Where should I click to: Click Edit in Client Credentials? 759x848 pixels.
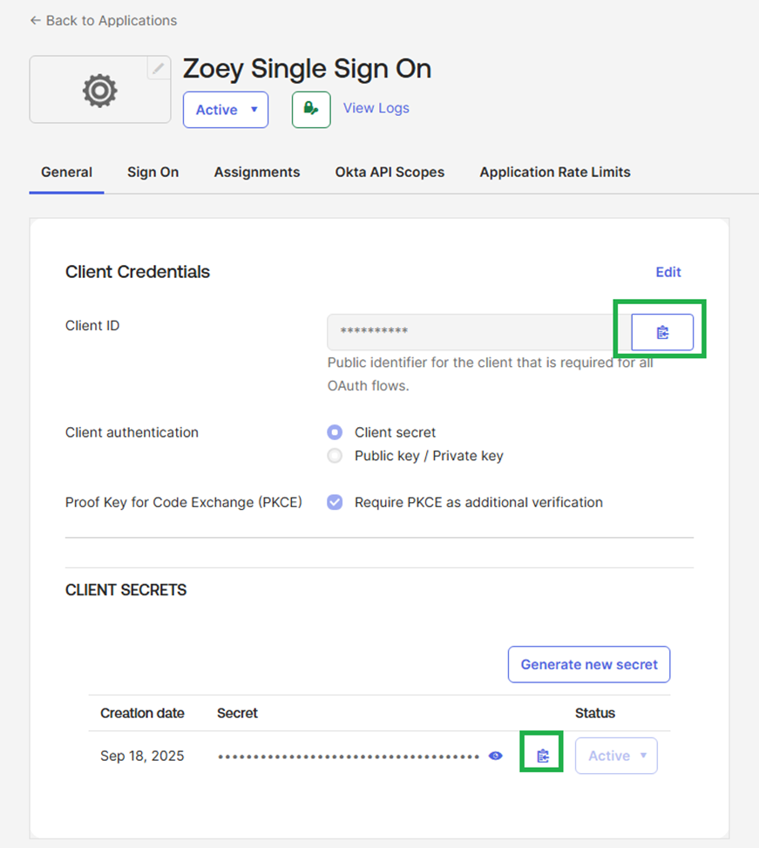pos(668,272)
